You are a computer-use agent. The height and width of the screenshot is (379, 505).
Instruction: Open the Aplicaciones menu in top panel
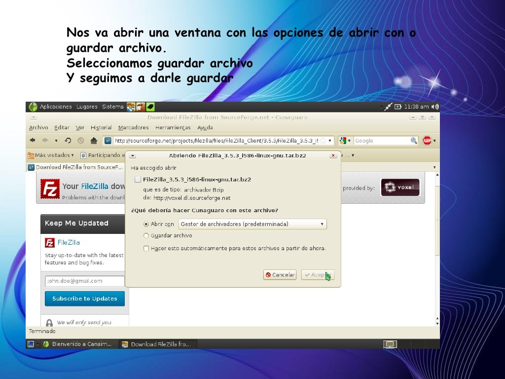click(x=56, y=107)
